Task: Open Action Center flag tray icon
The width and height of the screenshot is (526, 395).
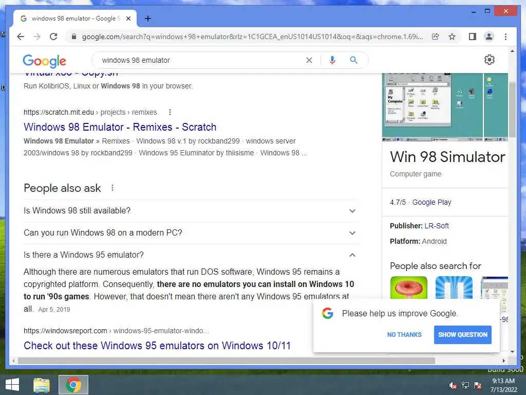Action: point(478,385)
